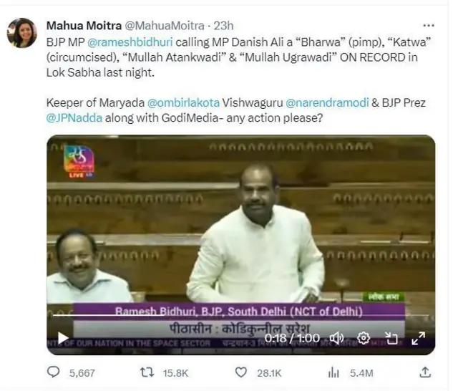This screenshot has height=391, width=458.
Task: Repost using the retweet arrows icon
Action: 147,372
